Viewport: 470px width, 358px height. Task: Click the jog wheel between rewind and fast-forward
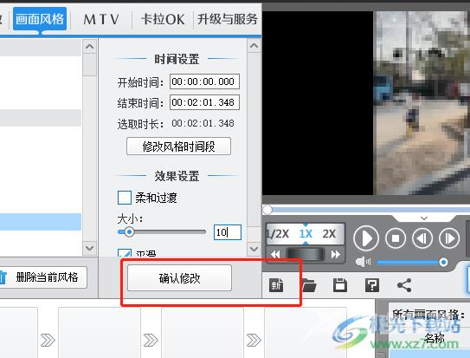tap(306, 254)
